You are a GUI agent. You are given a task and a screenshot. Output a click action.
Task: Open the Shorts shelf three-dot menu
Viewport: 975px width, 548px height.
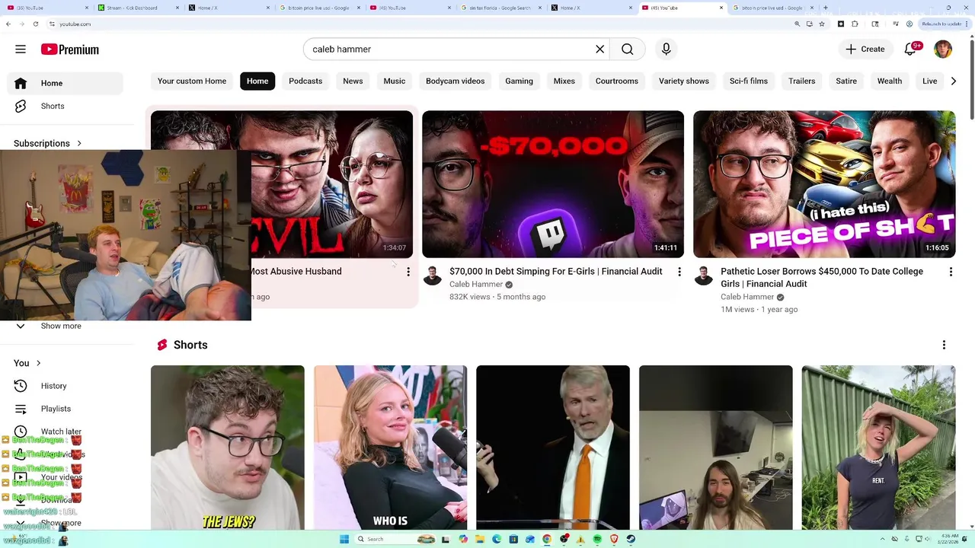[x=944, y=345]
